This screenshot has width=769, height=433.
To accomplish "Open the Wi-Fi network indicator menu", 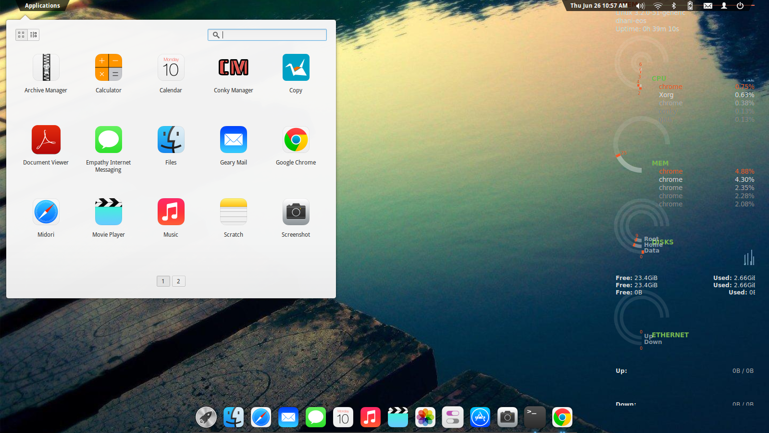I will (x=657, y=6).
